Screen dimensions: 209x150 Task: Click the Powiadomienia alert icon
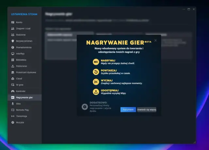click(x=13, y=47)
